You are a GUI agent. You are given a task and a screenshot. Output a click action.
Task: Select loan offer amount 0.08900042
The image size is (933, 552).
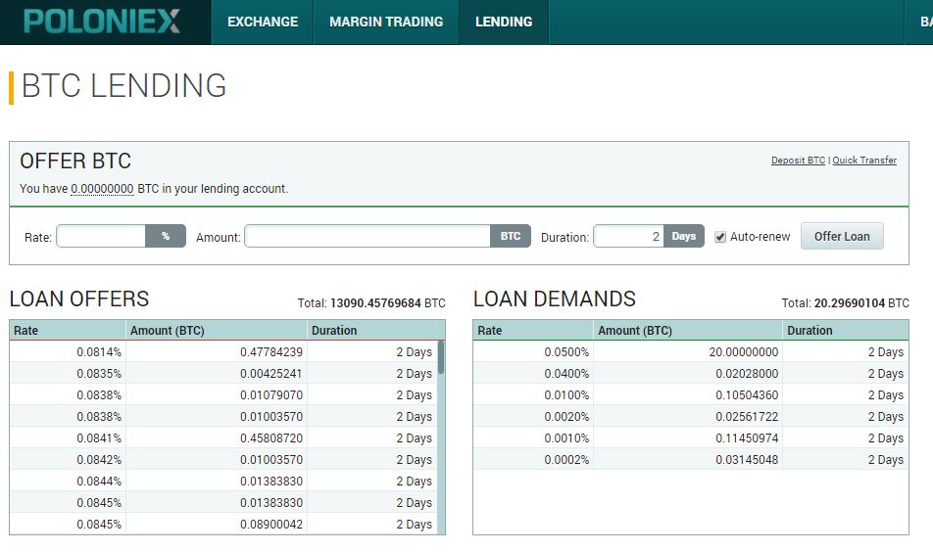tap(271, 524)
